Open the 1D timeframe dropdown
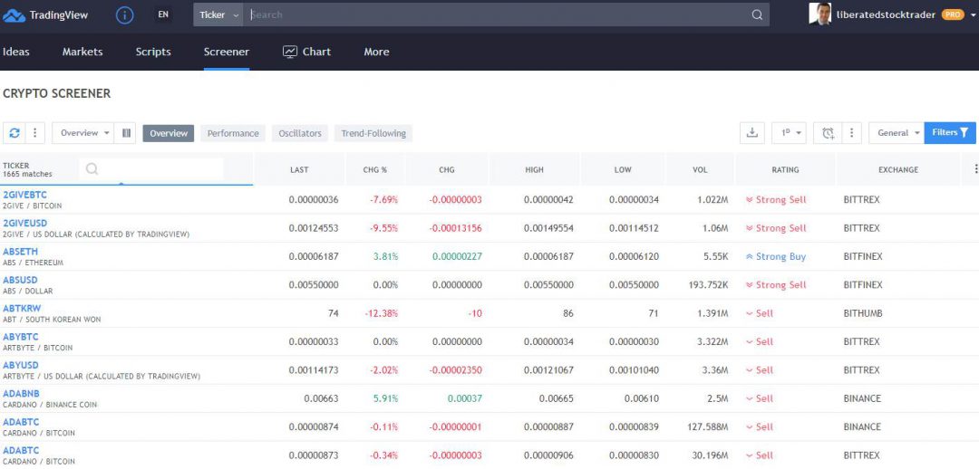Image resolution: width=979 pixels, height=469 pixels. click(x=790, y=133)
